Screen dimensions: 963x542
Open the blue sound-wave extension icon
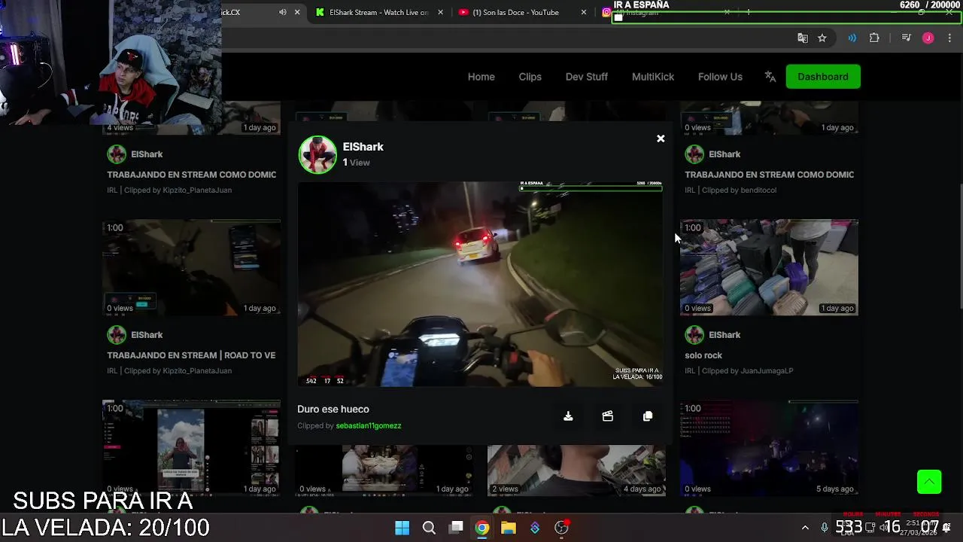852,38
